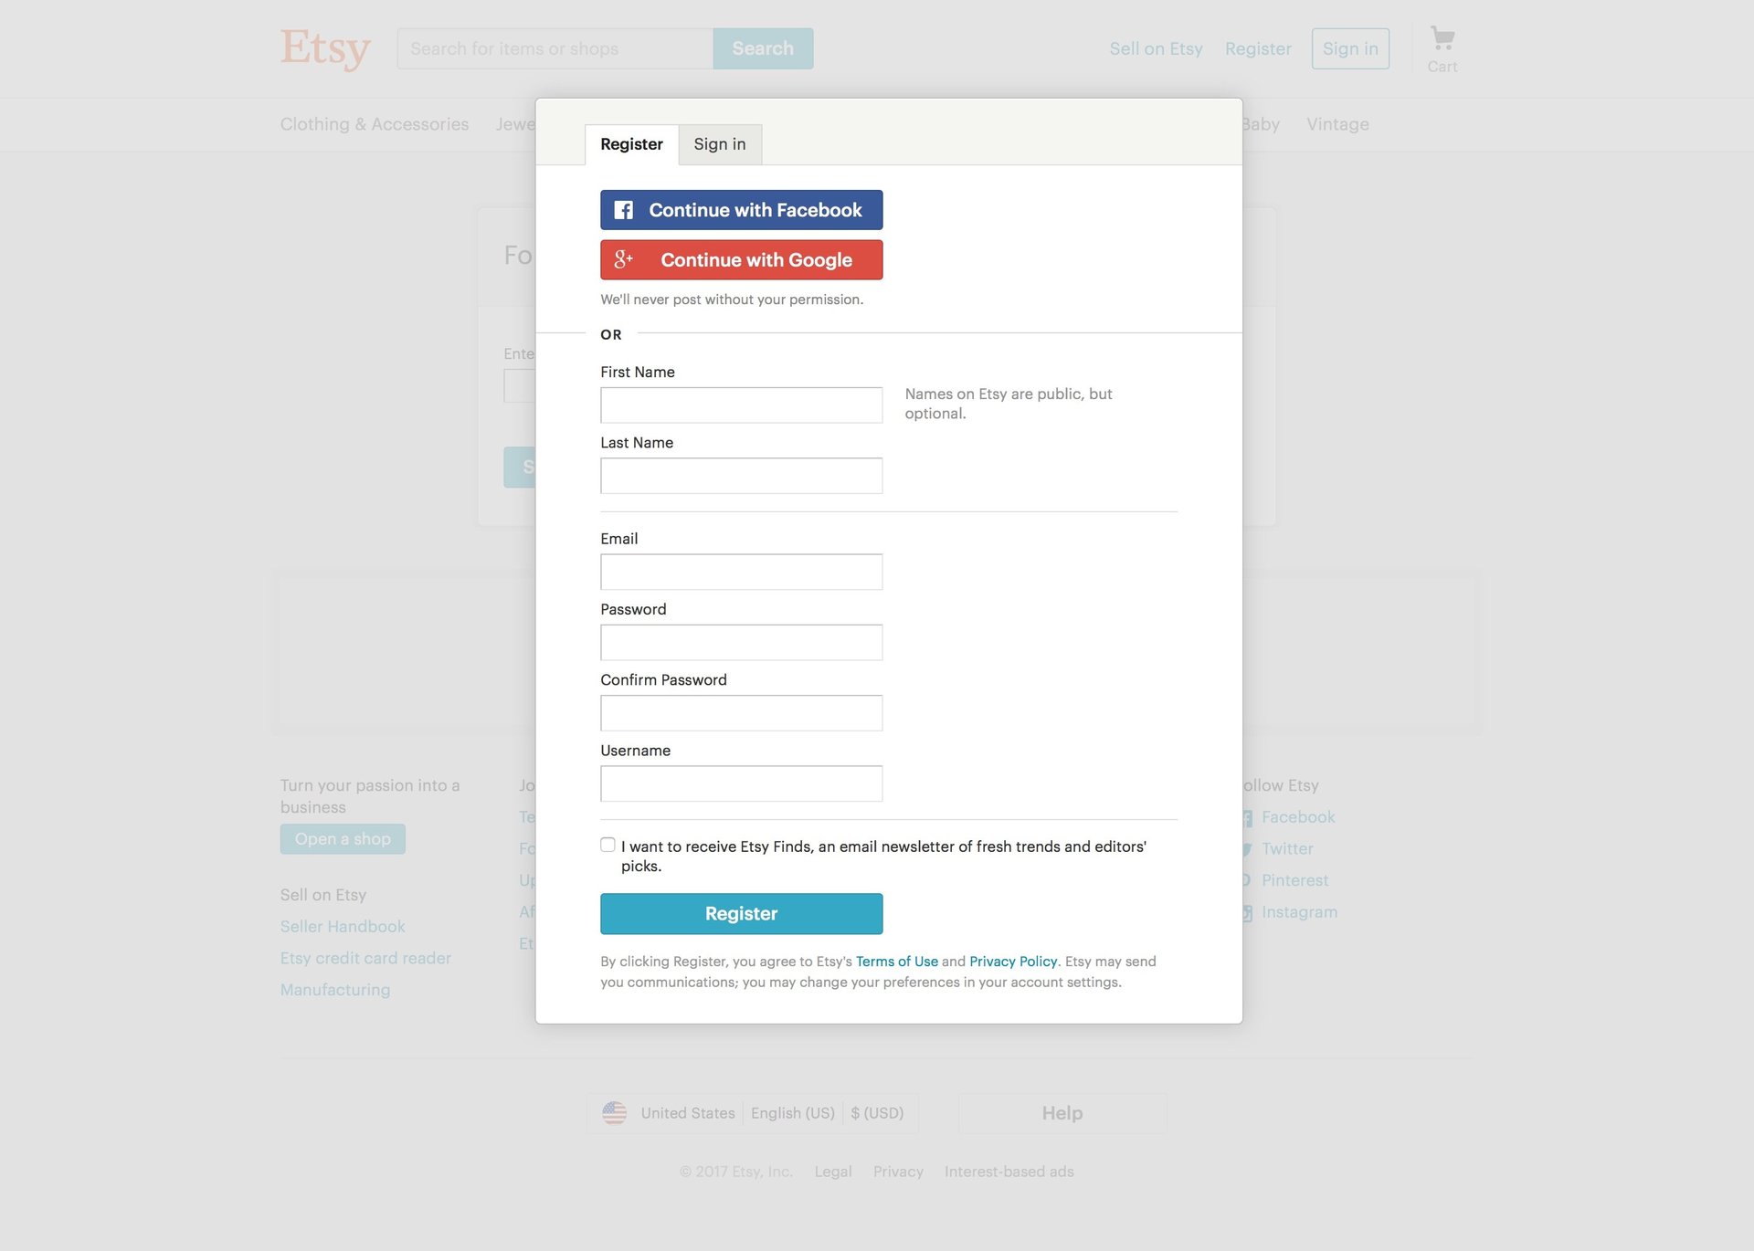The width and height of the screenshot is (1754, 1251).
Task: Enable the Etsy Finds newsletter checkbox
Action: (x=607, y=845)
